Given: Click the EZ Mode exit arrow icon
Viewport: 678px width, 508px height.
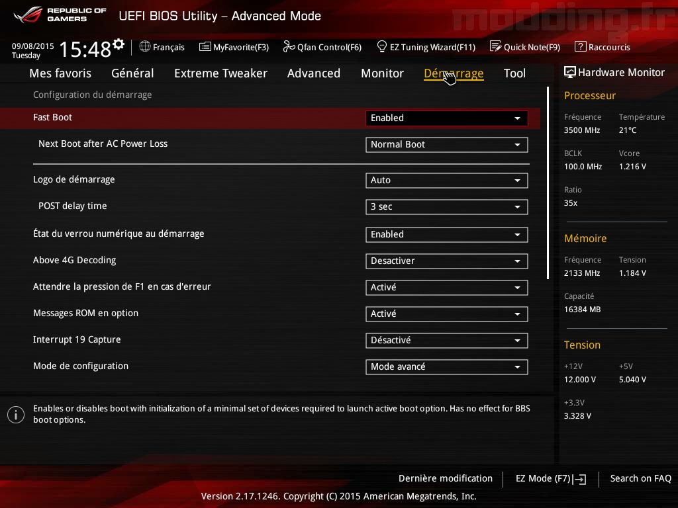Looking at the screenshot, I should (x=579, y=479).
